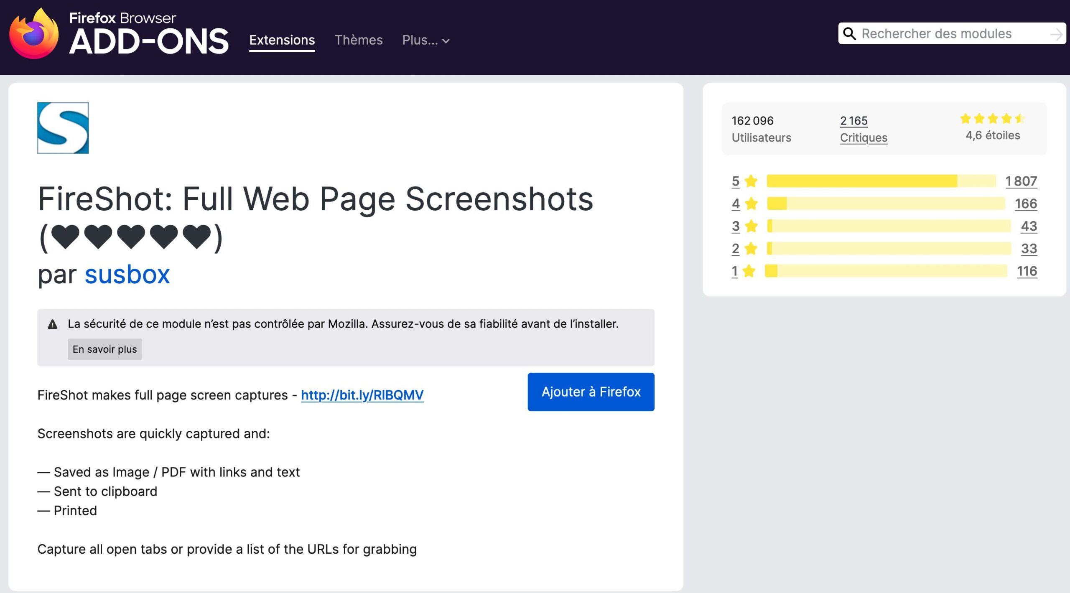Click the search magnifier icon

tap(849, 33)
